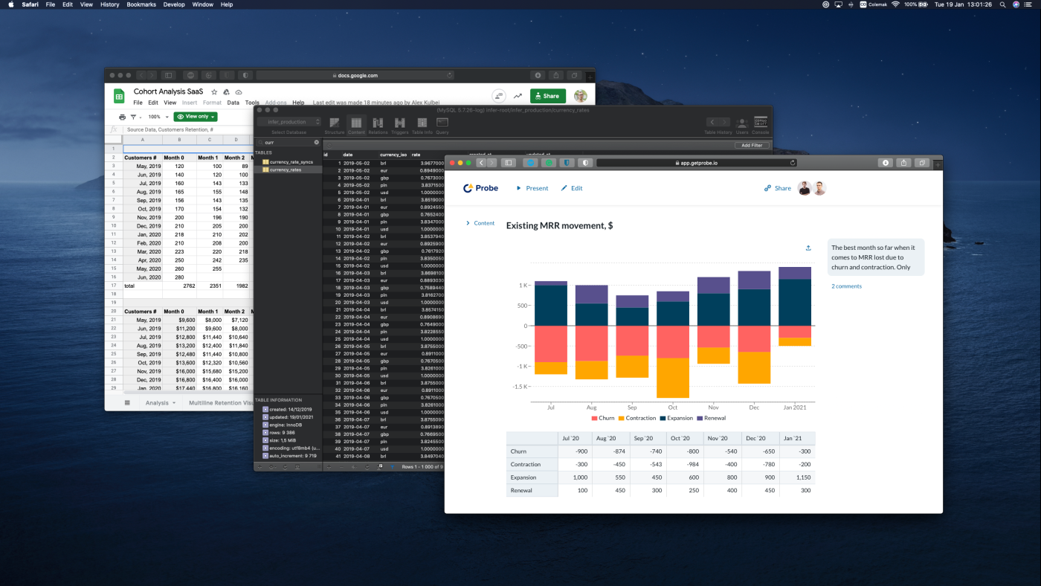Viewport: 1041px width, 586px height.
Task: Open the Relations view in Sequel Pro
Action: pos(378,125)
